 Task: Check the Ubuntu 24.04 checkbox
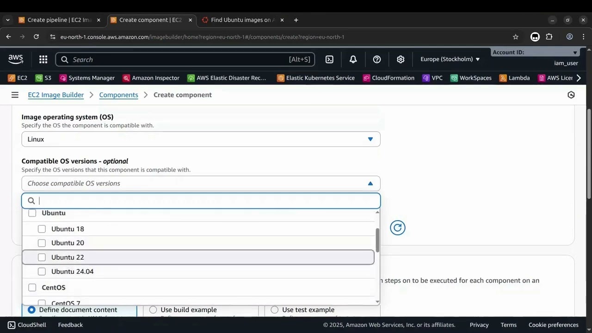pyautogui.click(x=42, y=271)
